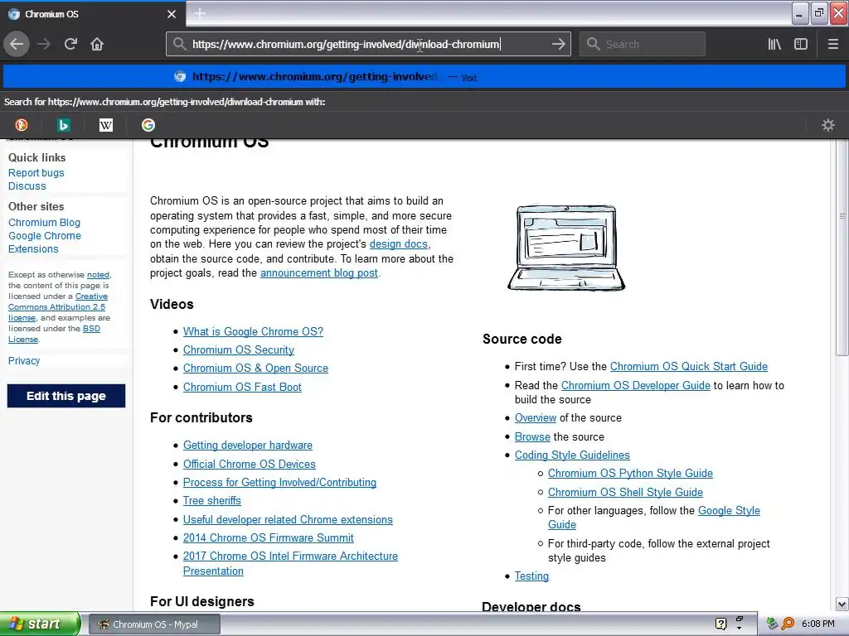Open the Creative Commons Attribution 2.5 license link
The height and width of the screenshot is (636, 849).
click(57, 307)
